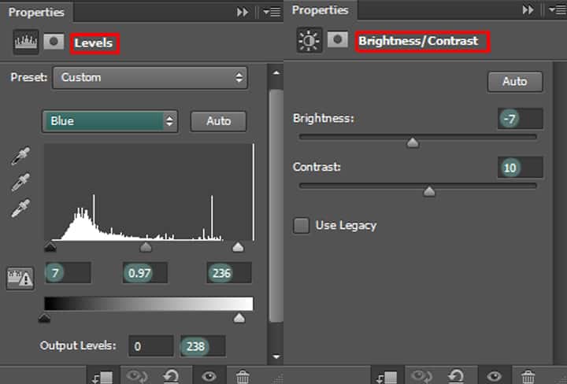Open the Levels panel flyout menu

coord(271,12)
